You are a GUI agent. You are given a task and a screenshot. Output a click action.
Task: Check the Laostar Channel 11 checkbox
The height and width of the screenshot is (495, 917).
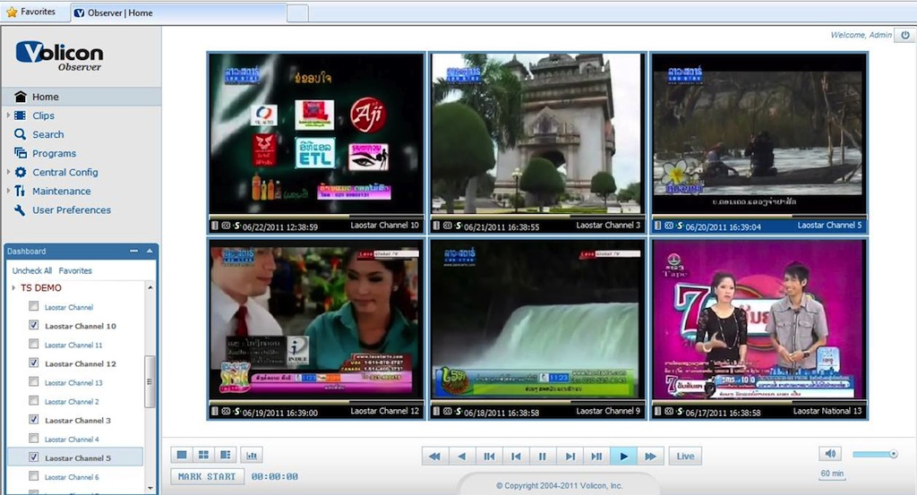click(34, 345)
